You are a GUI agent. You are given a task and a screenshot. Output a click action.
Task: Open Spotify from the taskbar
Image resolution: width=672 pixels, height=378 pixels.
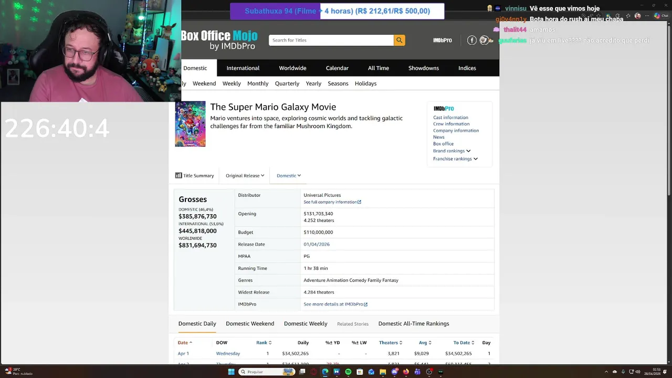(x=348, y=372)
